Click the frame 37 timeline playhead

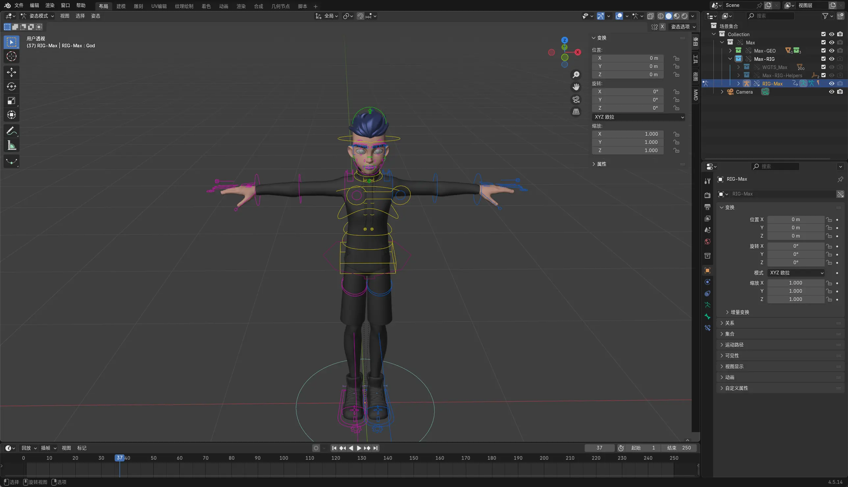[119, 457]
